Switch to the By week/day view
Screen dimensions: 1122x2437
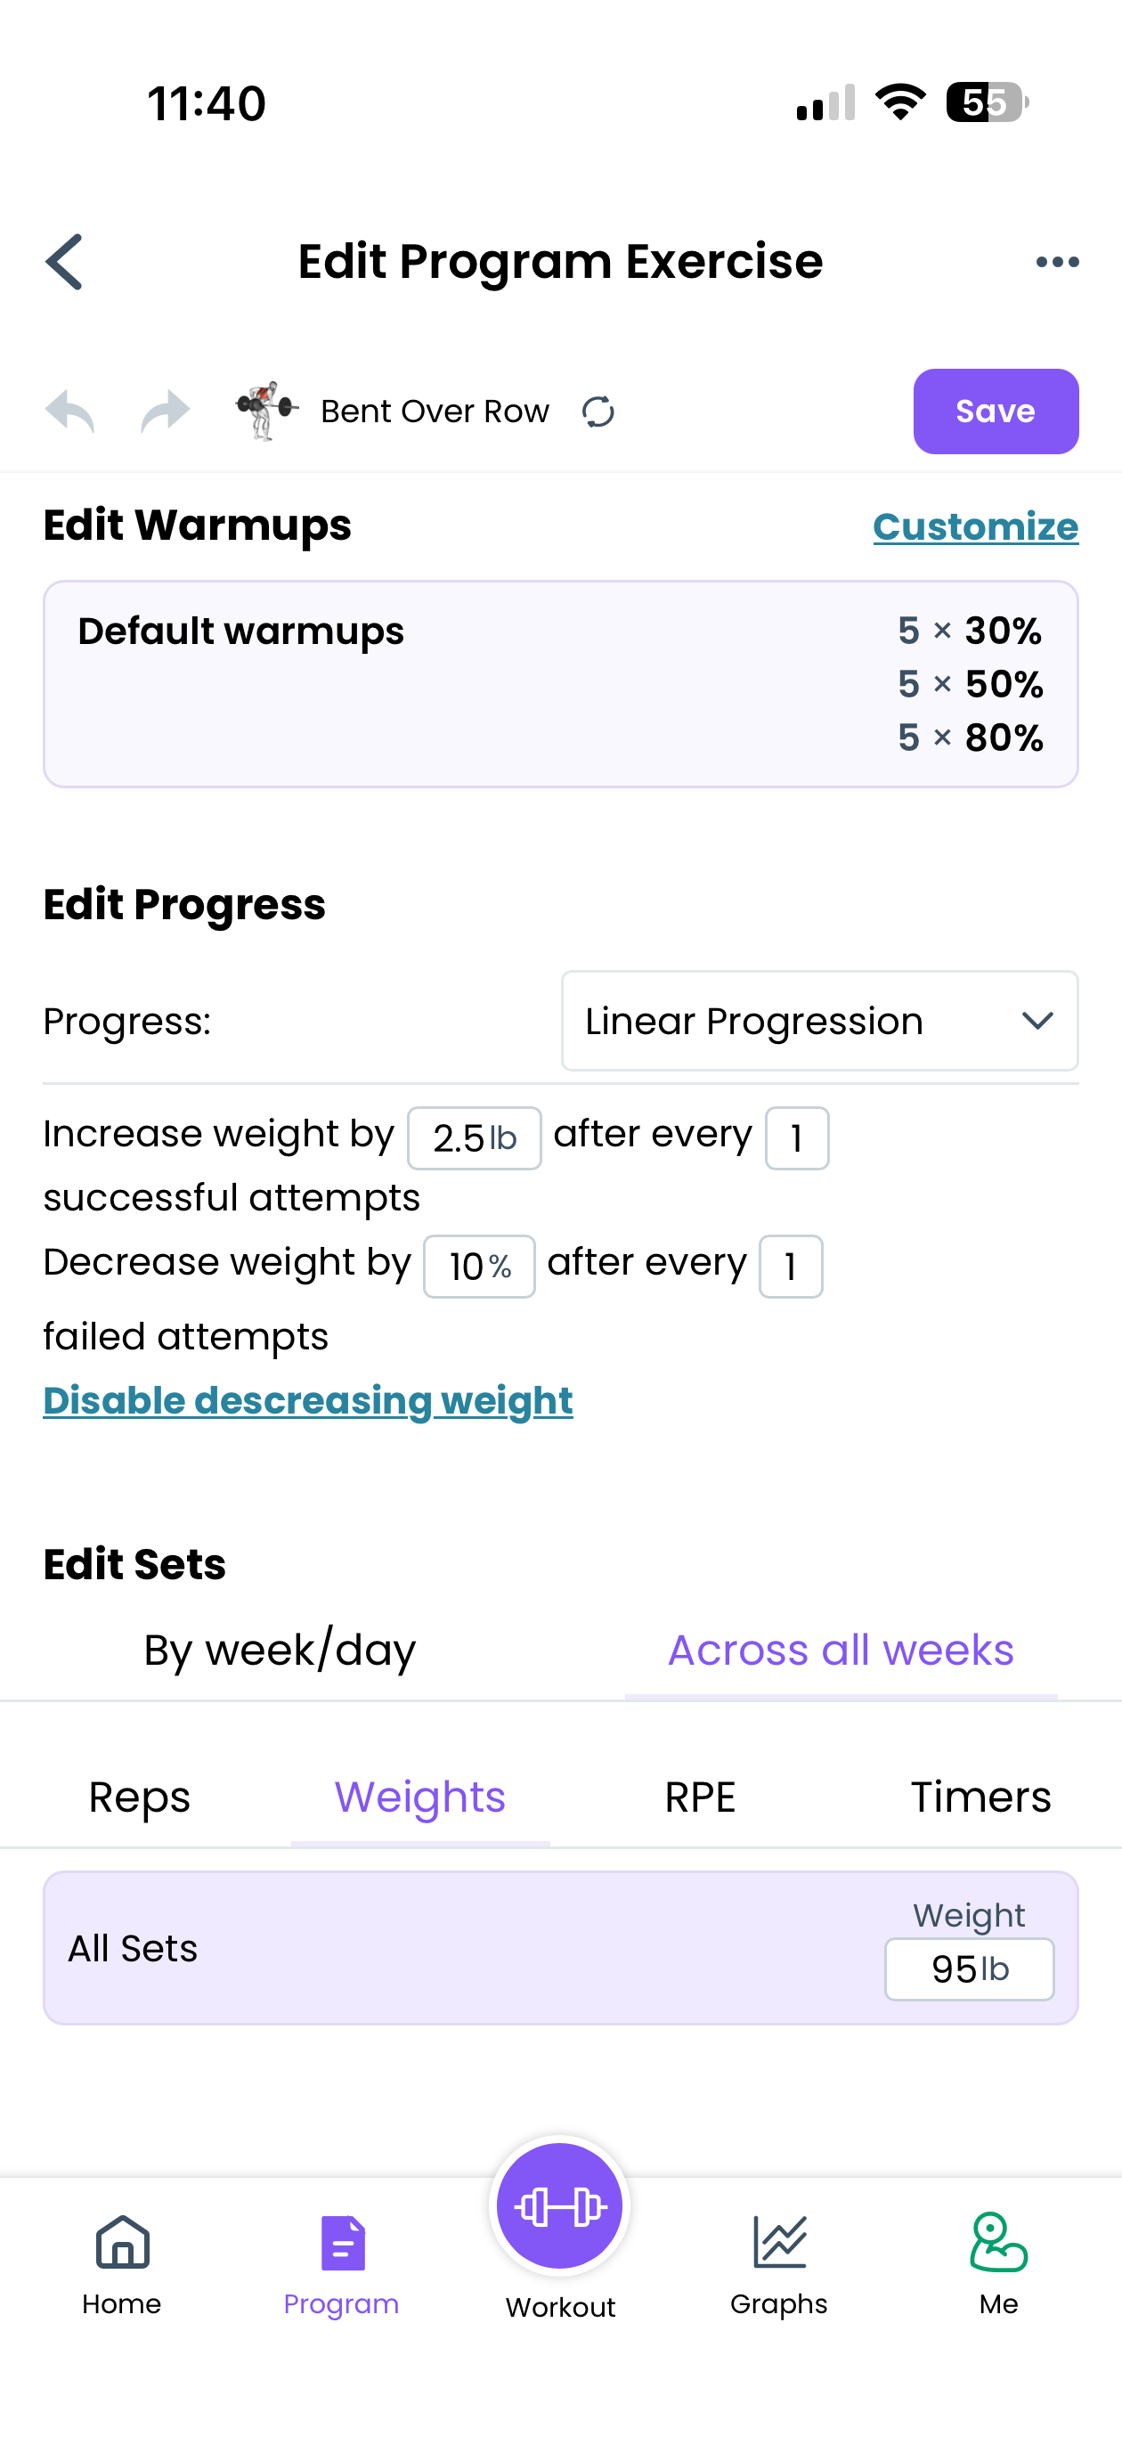[x=278, y=1649]
